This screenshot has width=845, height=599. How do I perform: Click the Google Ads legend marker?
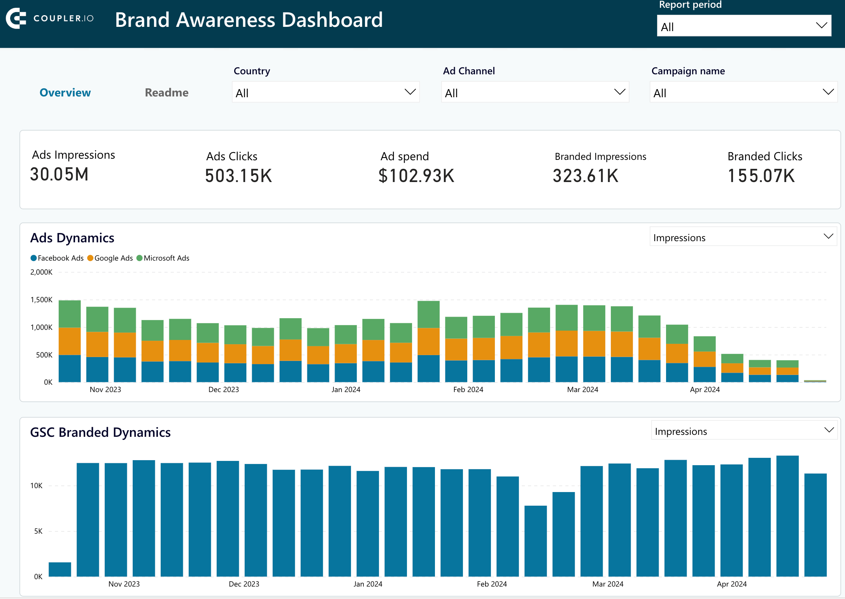pyautogui.click(x=90, y=258)
